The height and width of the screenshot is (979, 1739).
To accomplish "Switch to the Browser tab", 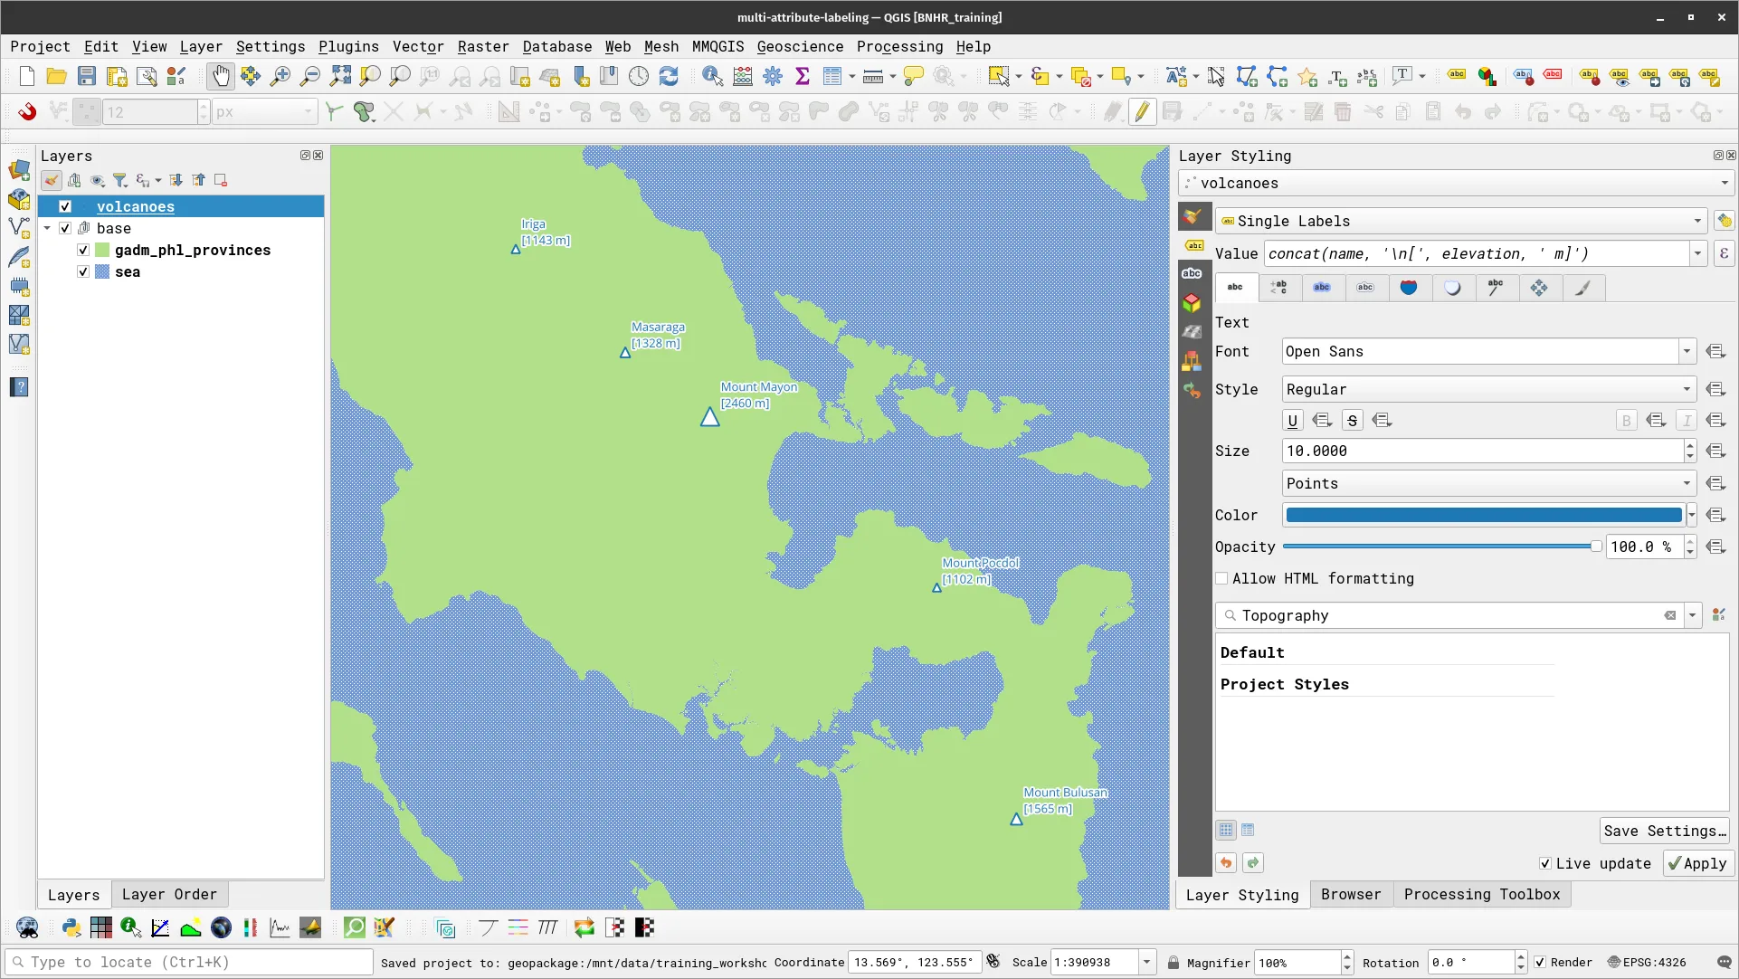I will (x=1350, y=895).
